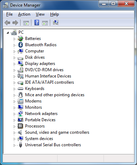Screen dimensions: 137x165
Task: Click the Monitors category icon
Action: pos(21,107)
